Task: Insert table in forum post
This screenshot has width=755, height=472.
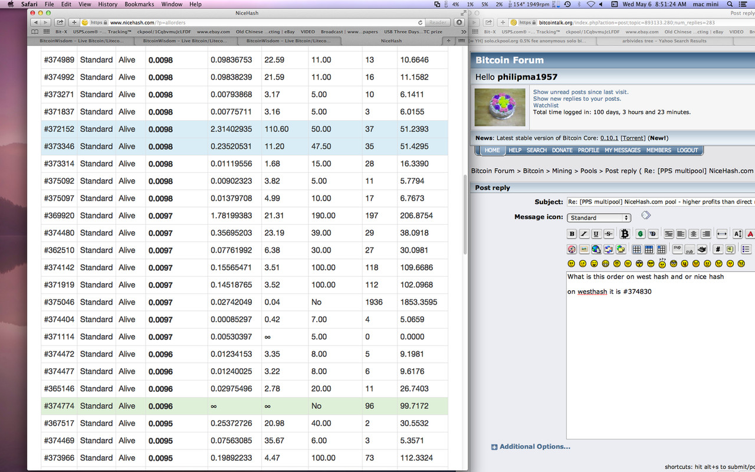Action: [636, 250]
